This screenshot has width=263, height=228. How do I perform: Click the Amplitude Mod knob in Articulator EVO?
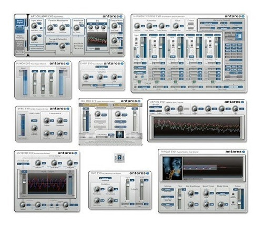tap(76, 28)
